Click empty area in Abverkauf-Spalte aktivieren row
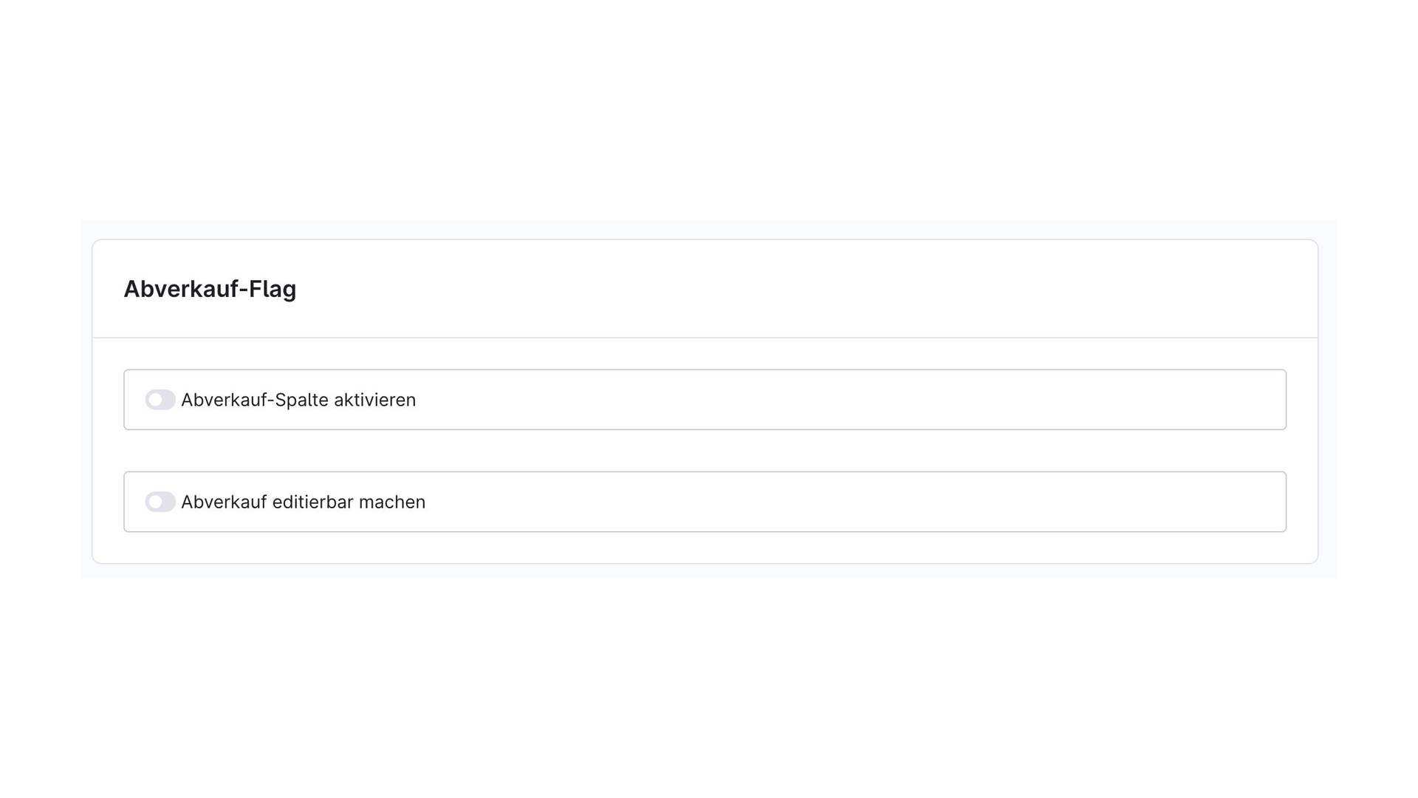The height and width of the screenshot is (798, 1418). click(x=849, y=400)
